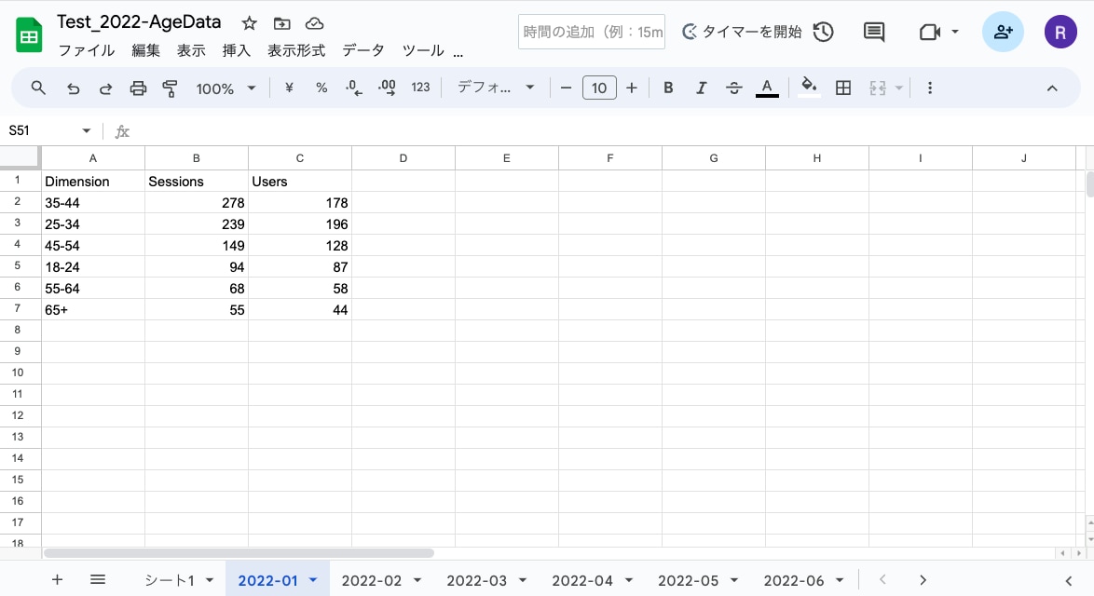Expand the merge cells dropdown arrow
This screenshot has width=1094, height=596.
[x=899, y=88]
